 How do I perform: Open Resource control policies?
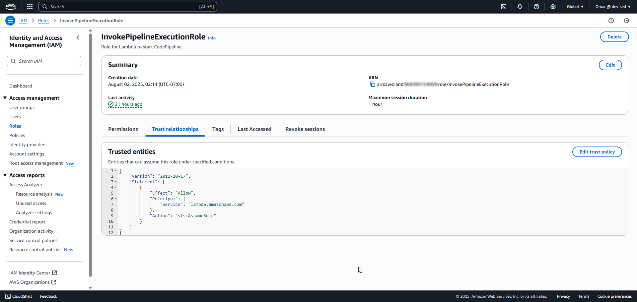tap(35, 250)
